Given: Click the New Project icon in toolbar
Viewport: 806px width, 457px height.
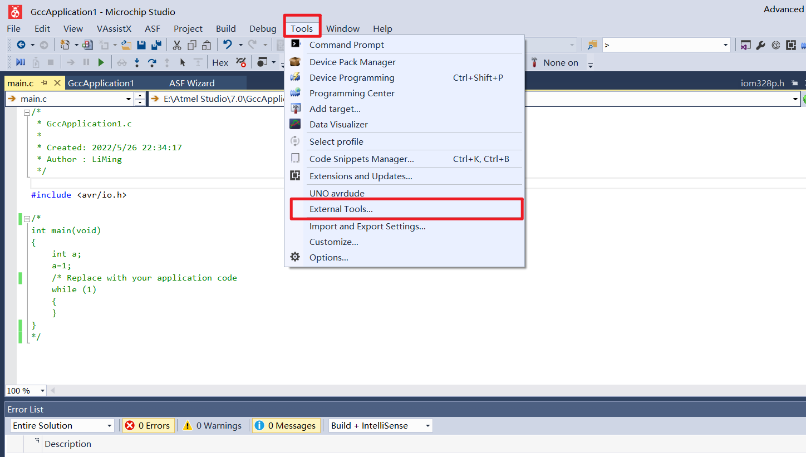Looking at the screenshot, I should click(x=65, y=45).
